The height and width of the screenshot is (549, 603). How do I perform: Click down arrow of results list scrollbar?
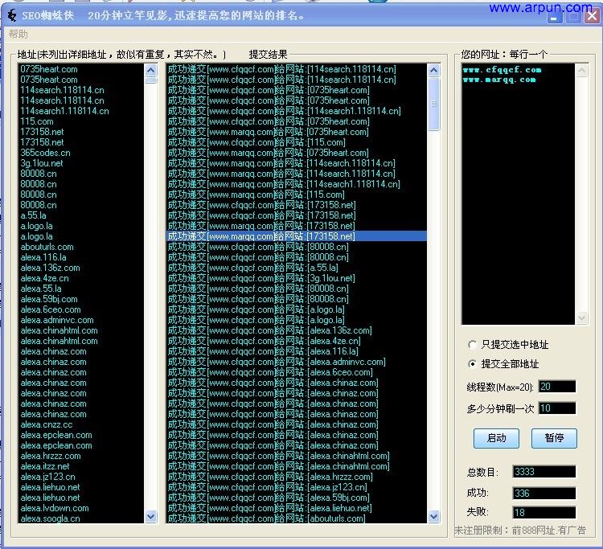pyautogui.click(x=434, y=516)
